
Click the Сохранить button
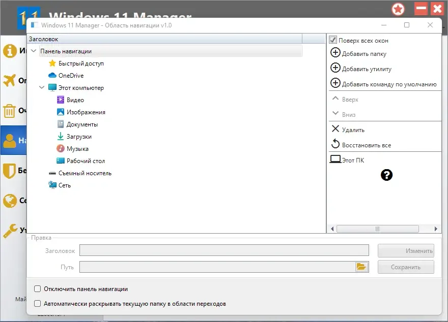click(406, 267)
